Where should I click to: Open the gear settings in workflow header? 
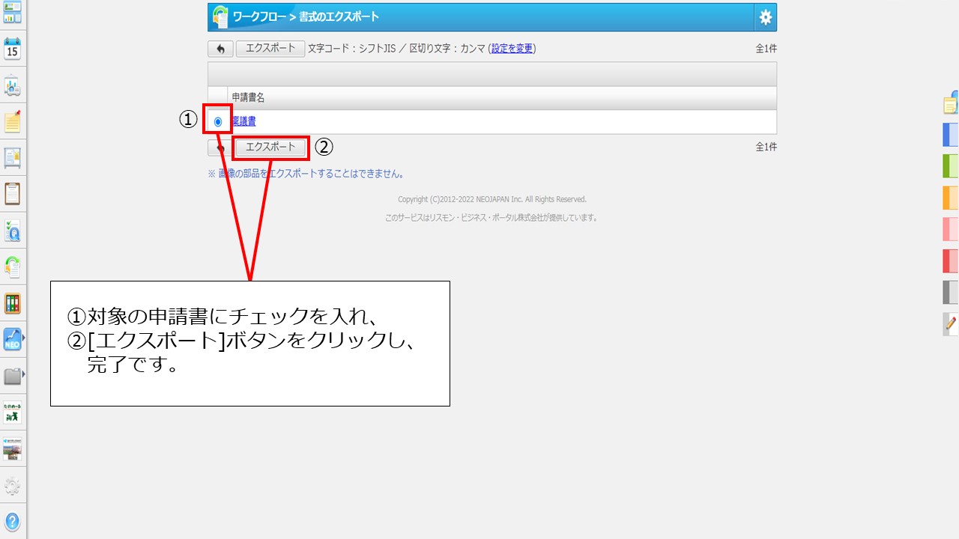tap(765, 17)
